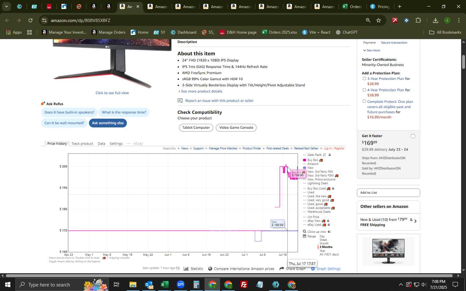Expand the See more payment details

coord(372,50)
